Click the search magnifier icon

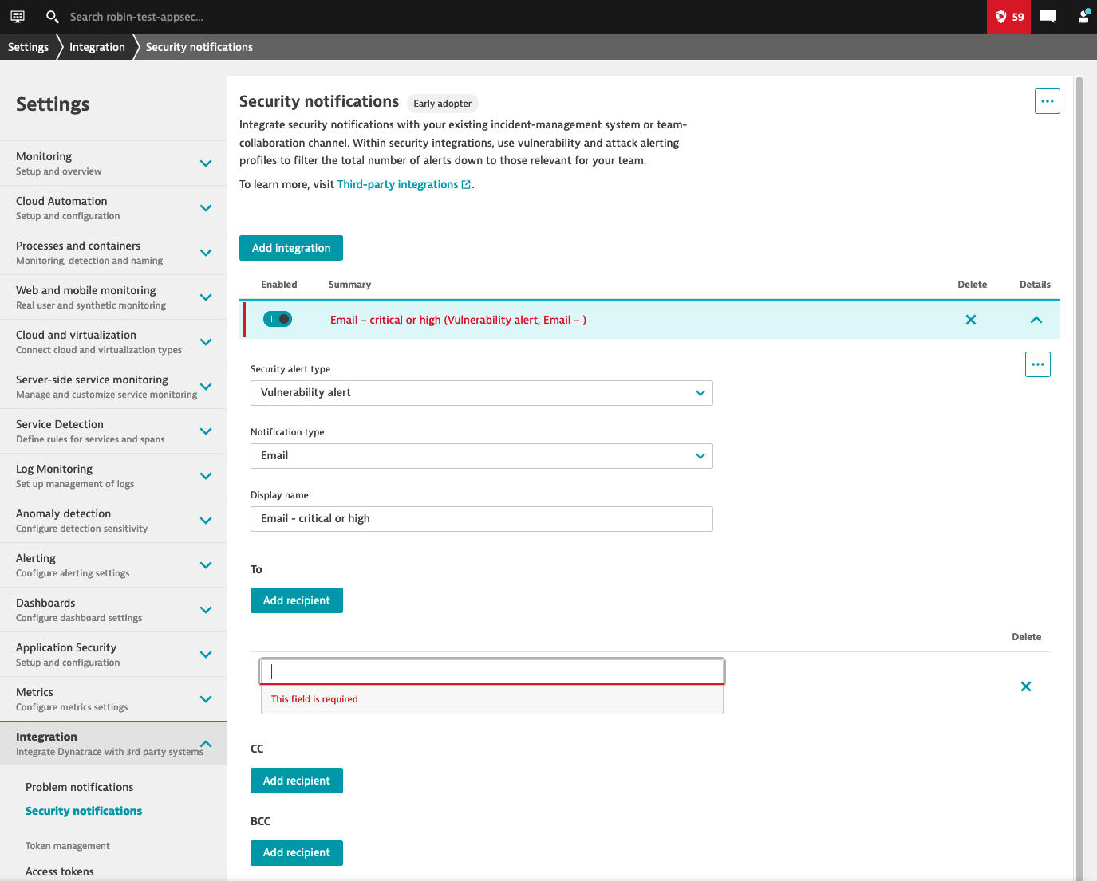pyautogui.click(x=53, y=16)
